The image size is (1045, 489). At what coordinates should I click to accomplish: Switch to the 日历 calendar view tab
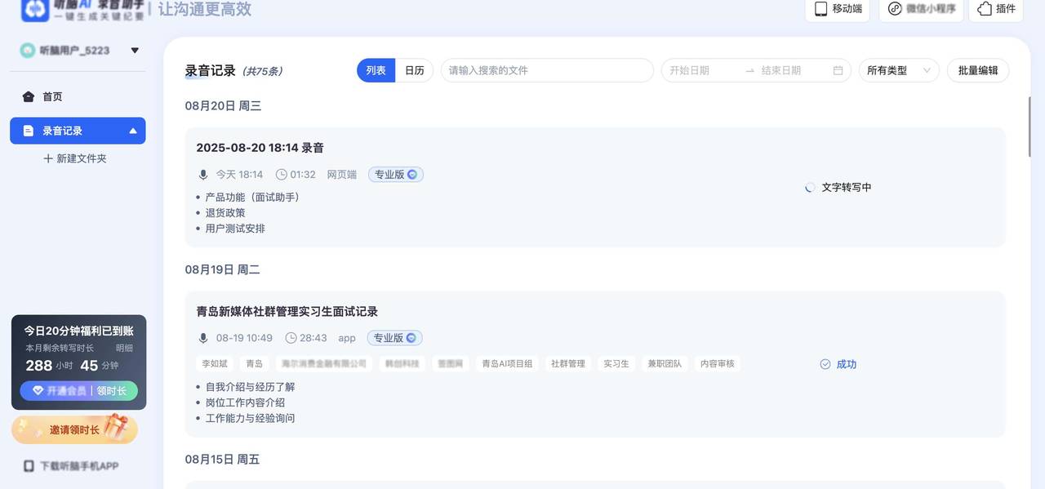point(414,70)
